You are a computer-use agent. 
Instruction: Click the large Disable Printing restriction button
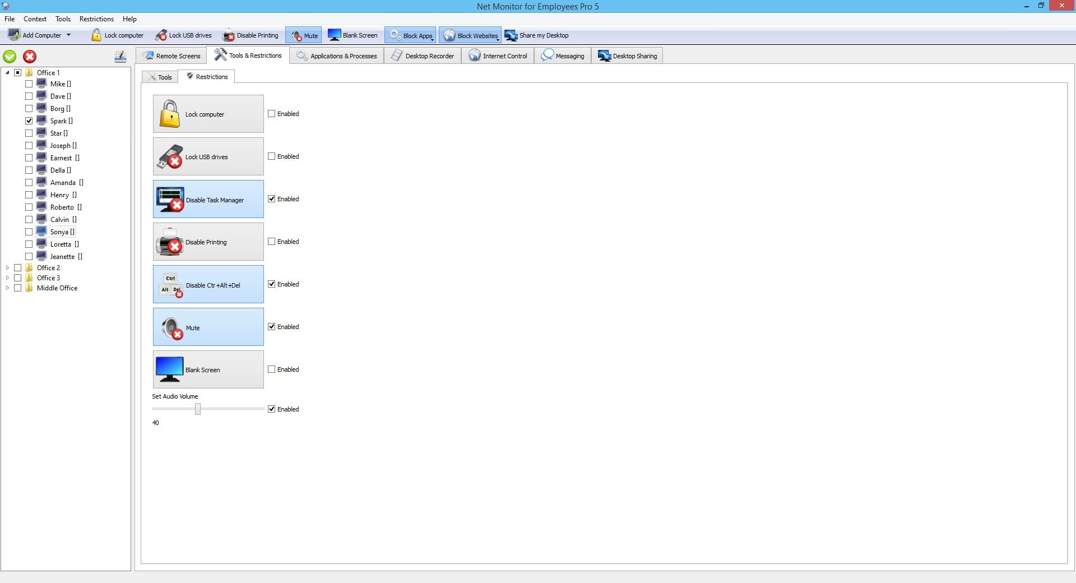click(x=208, y=242)
